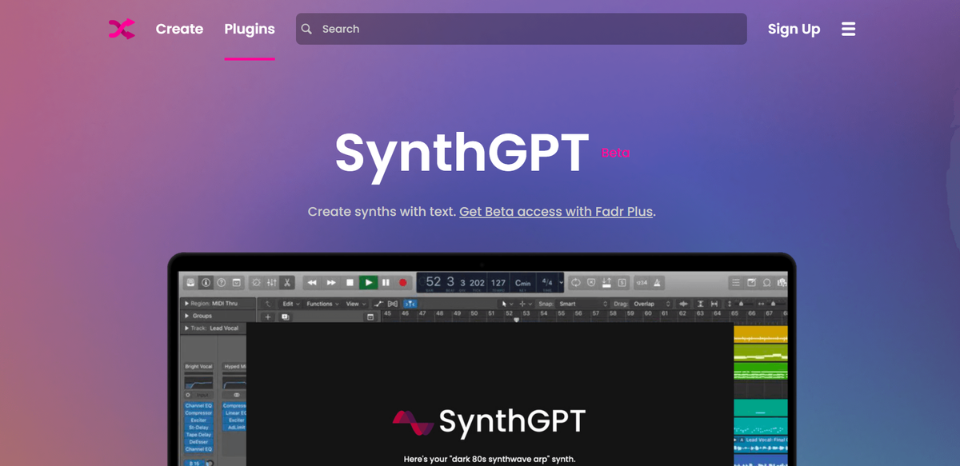This screenshot has height=466, width=960.
Task: Click the Pause transport button
Action: coord(386,282)
